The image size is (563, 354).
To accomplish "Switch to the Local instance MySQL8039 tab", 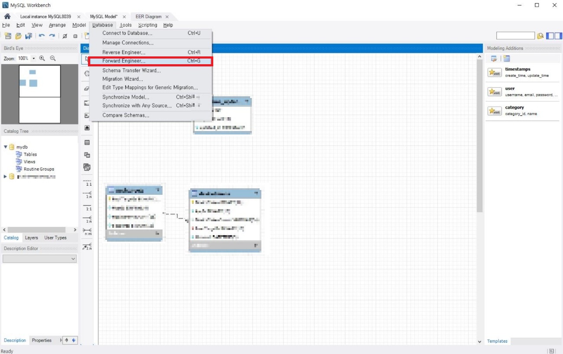I will [x=46, y=16].
